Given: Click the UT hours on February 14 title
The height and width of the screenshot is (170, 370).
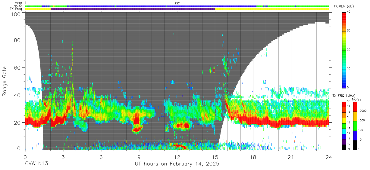Looking at the screenshot, I should point(177,164).
